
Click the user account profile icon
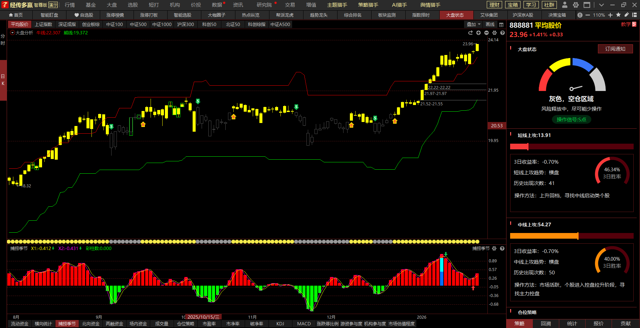[x=565, y=5]
